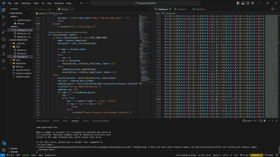Open more actions for right editor group
This screenshot has height=157, width=280.
coord(277,9)
